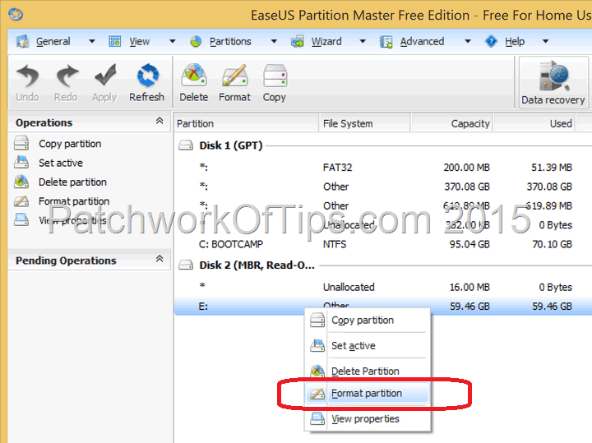Open the General menu dropdown arrow
Image resolution: width=592 pixels, height=443 pixels.
pyautogui.click(x=92, y=41)
